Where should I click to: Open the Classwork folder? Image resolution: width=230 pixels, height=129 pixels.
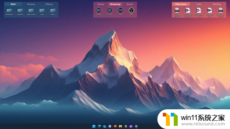coord(20,11)
